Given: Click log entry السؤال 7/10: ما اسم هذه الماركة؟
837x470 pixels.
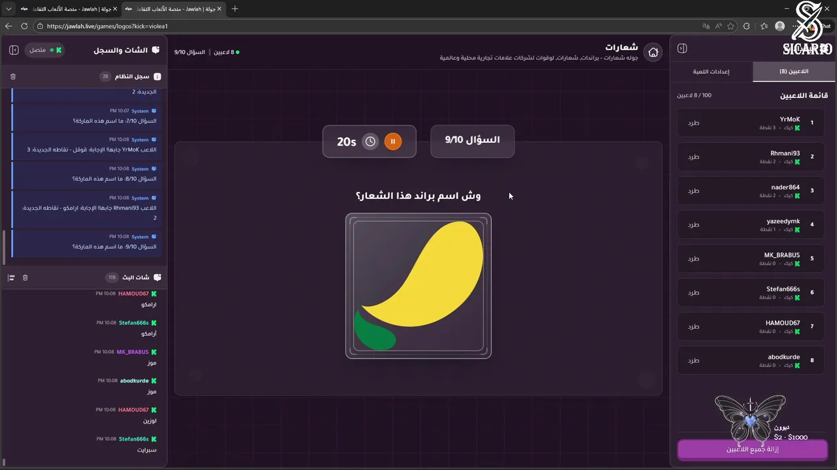Looking at the screenshot, I should point(87,116).
